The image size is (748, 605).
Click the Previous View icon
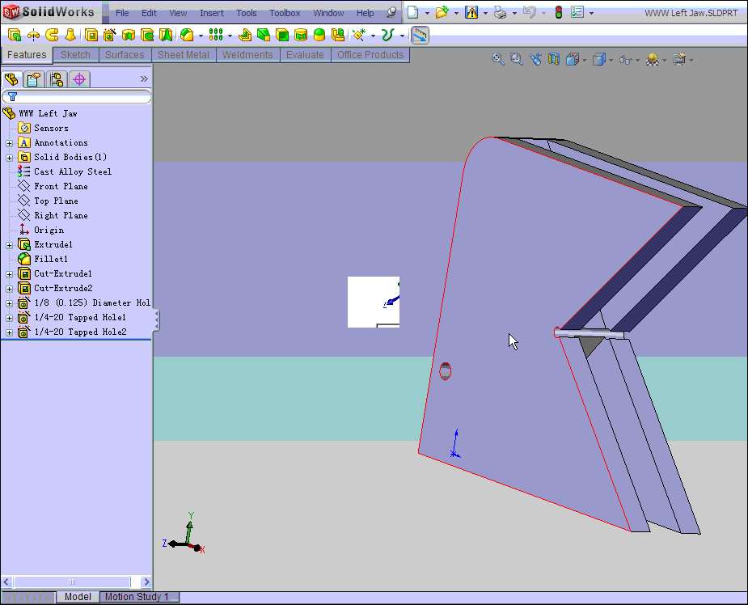pyautogui.click(x=535, y=59)
